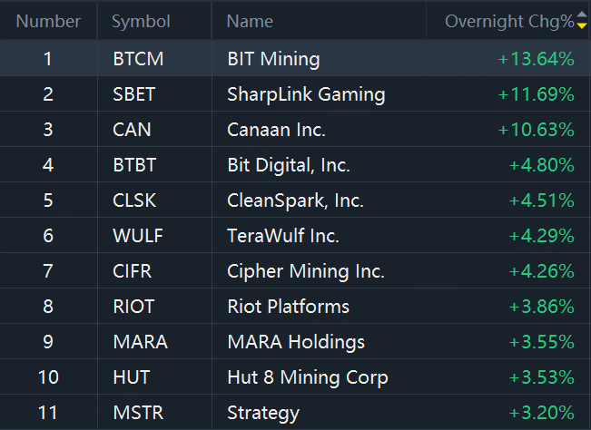Select the CleanSpark, Inc. name

(295, 200)
